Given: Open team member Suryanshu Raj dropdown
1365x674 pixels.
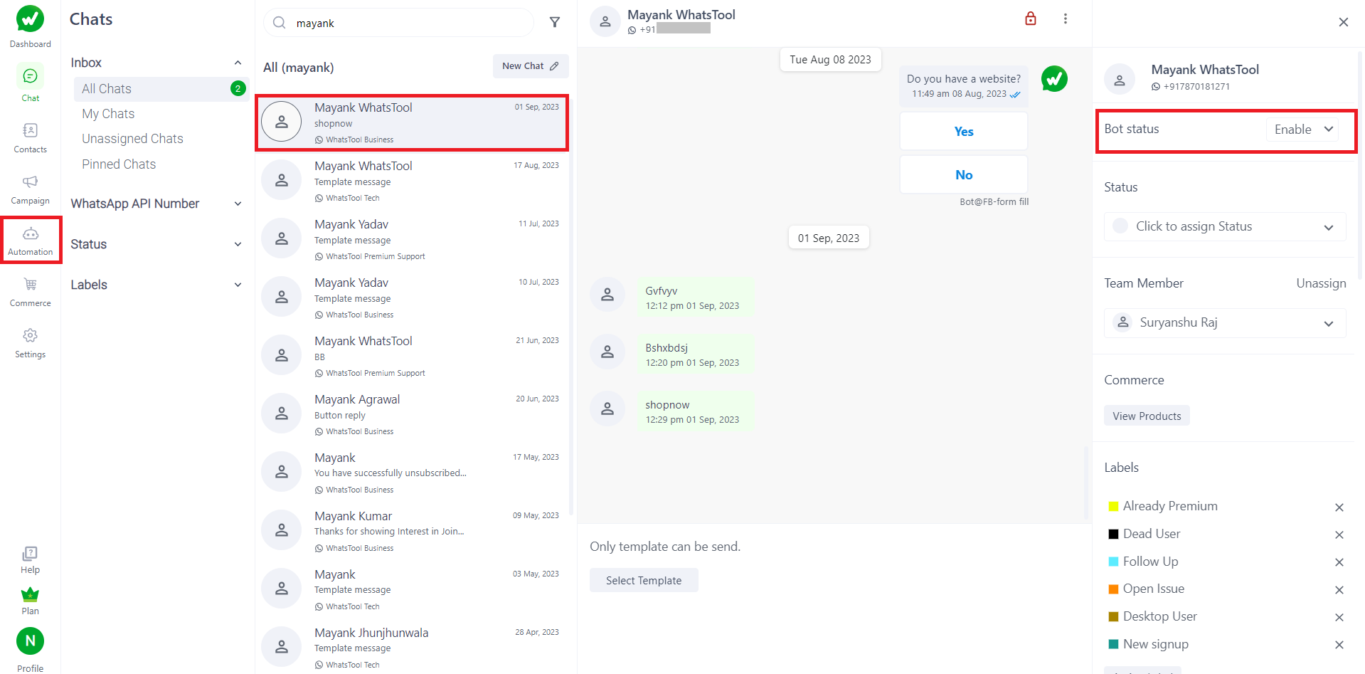Looking at the screenshot, I should (1225, 323).
